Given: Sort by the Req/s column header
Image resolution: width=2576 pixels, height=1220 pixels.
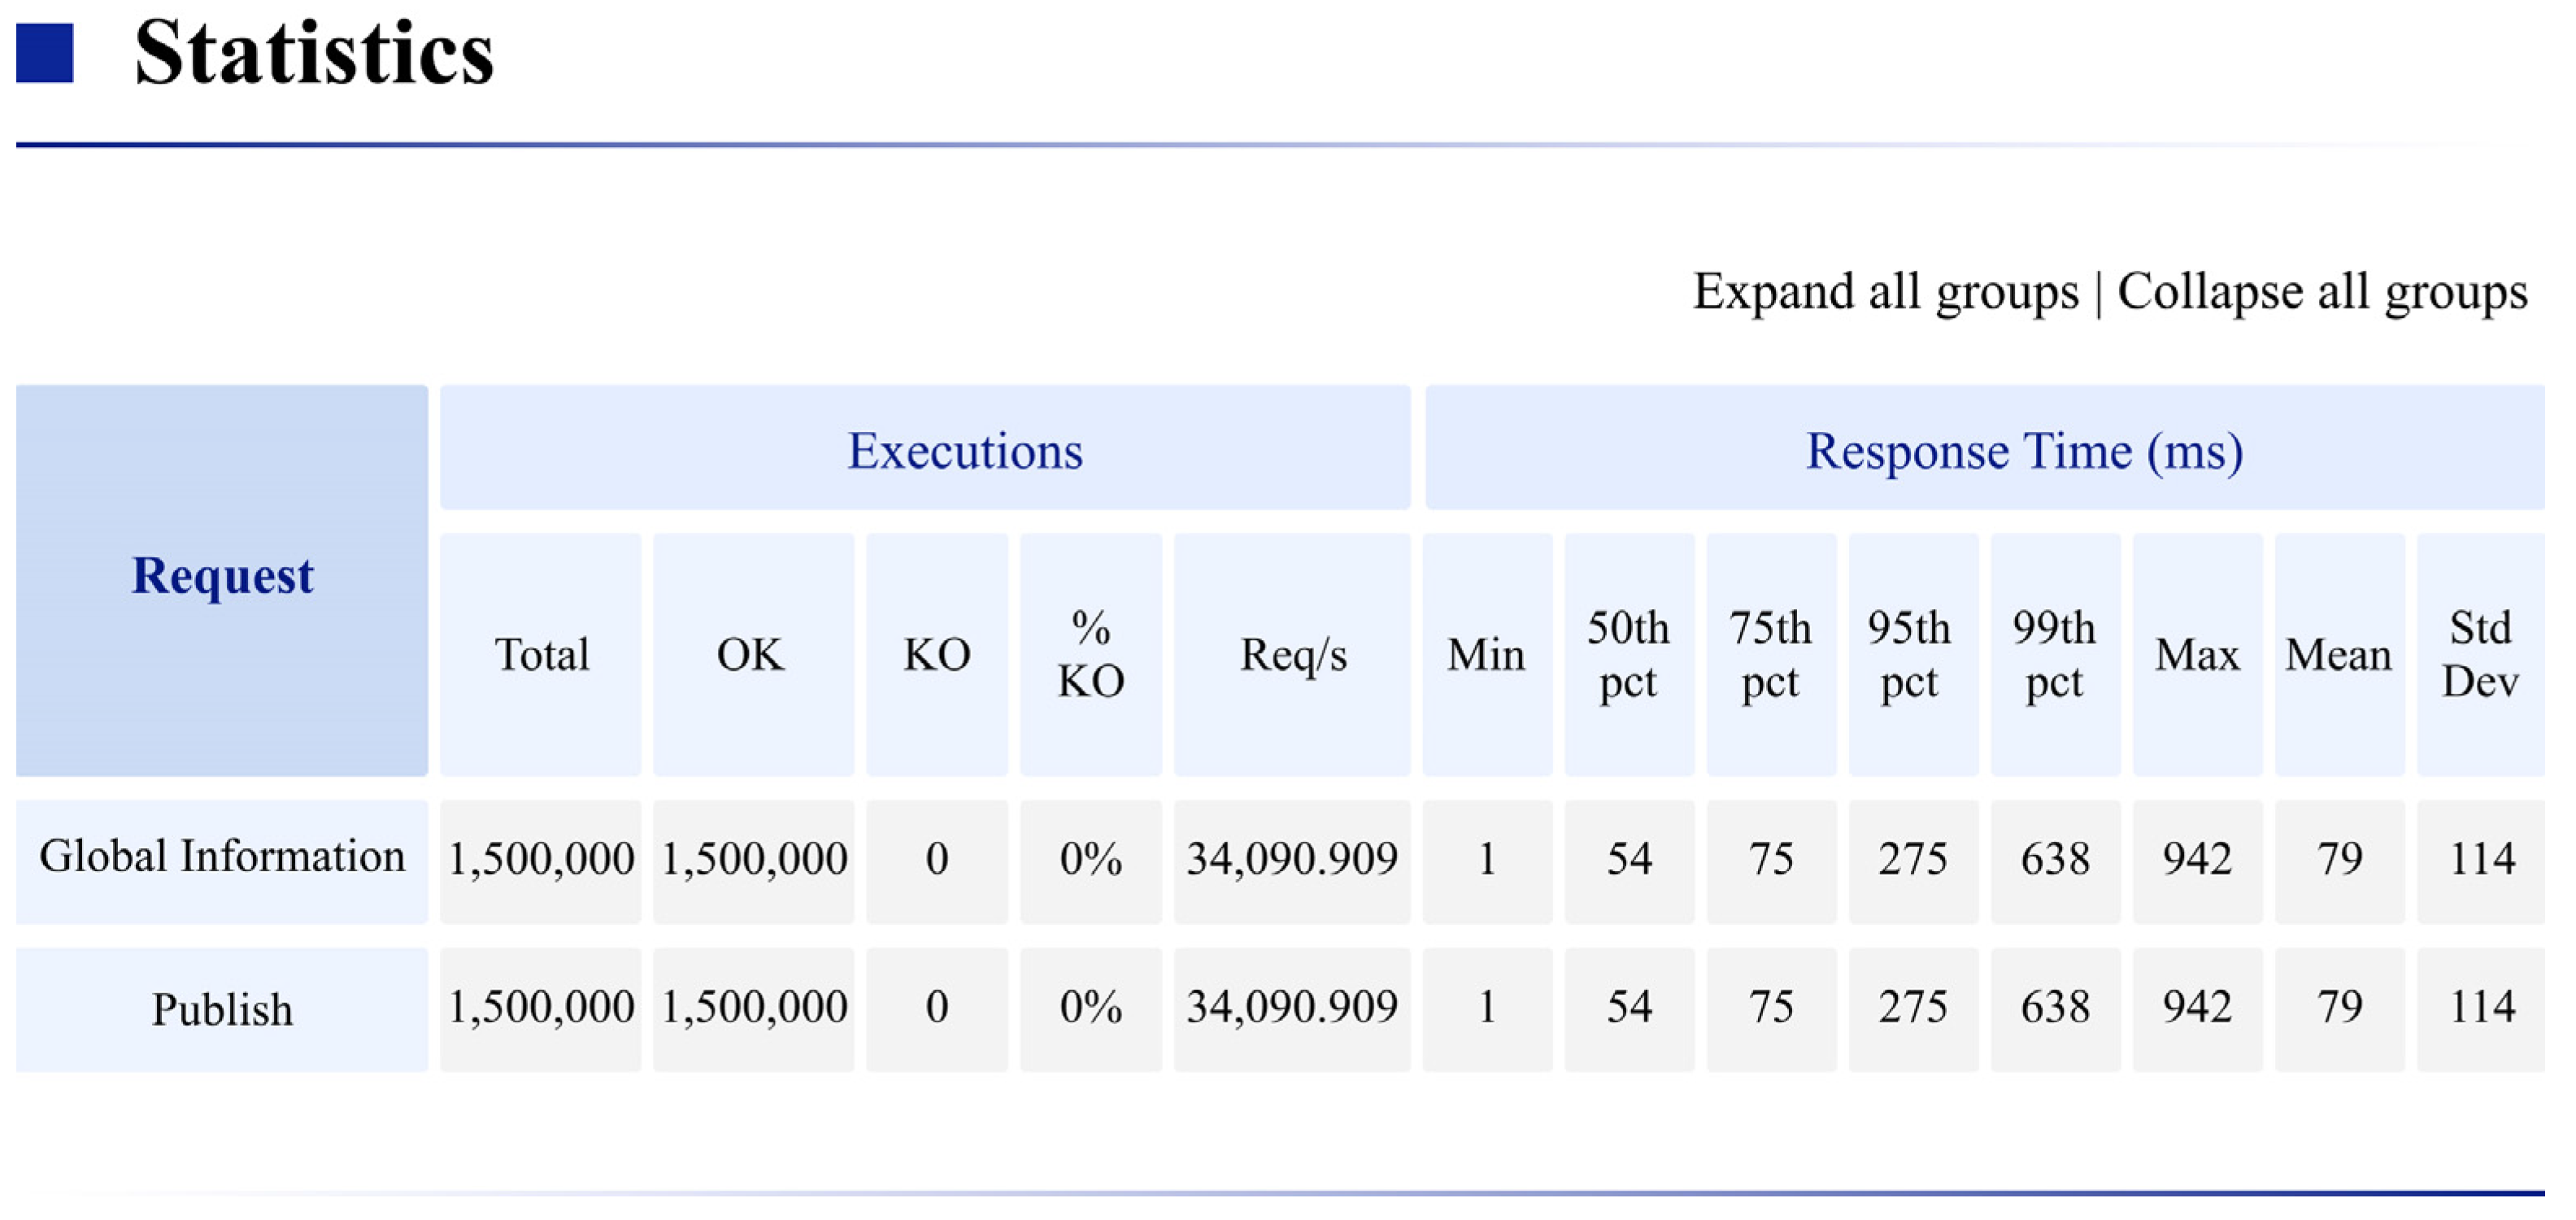Looking at the screenshot, I should click(x=1292, y=655).
